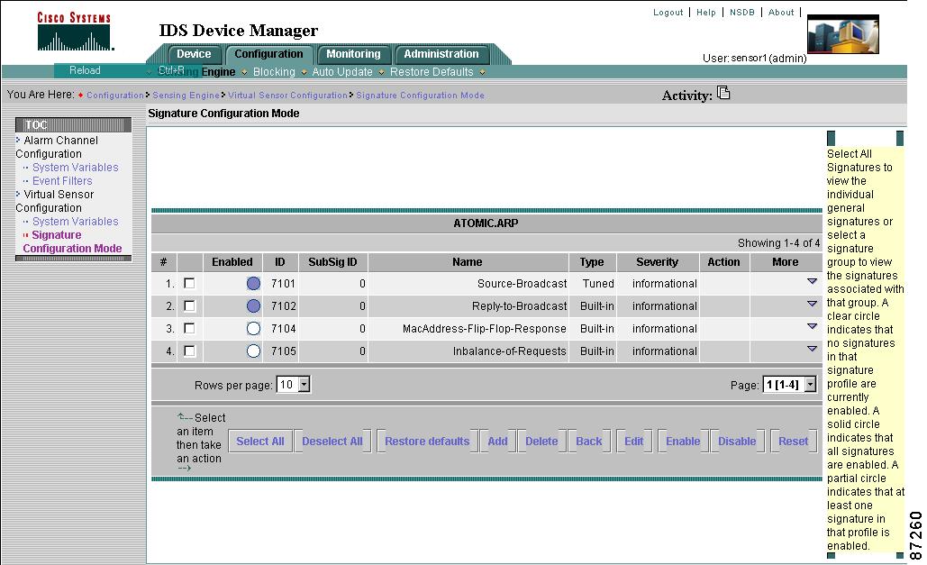This screenshot has height=565, width=927.
Task: Click the Restore defaults button
Action: [x=427, y=442]
